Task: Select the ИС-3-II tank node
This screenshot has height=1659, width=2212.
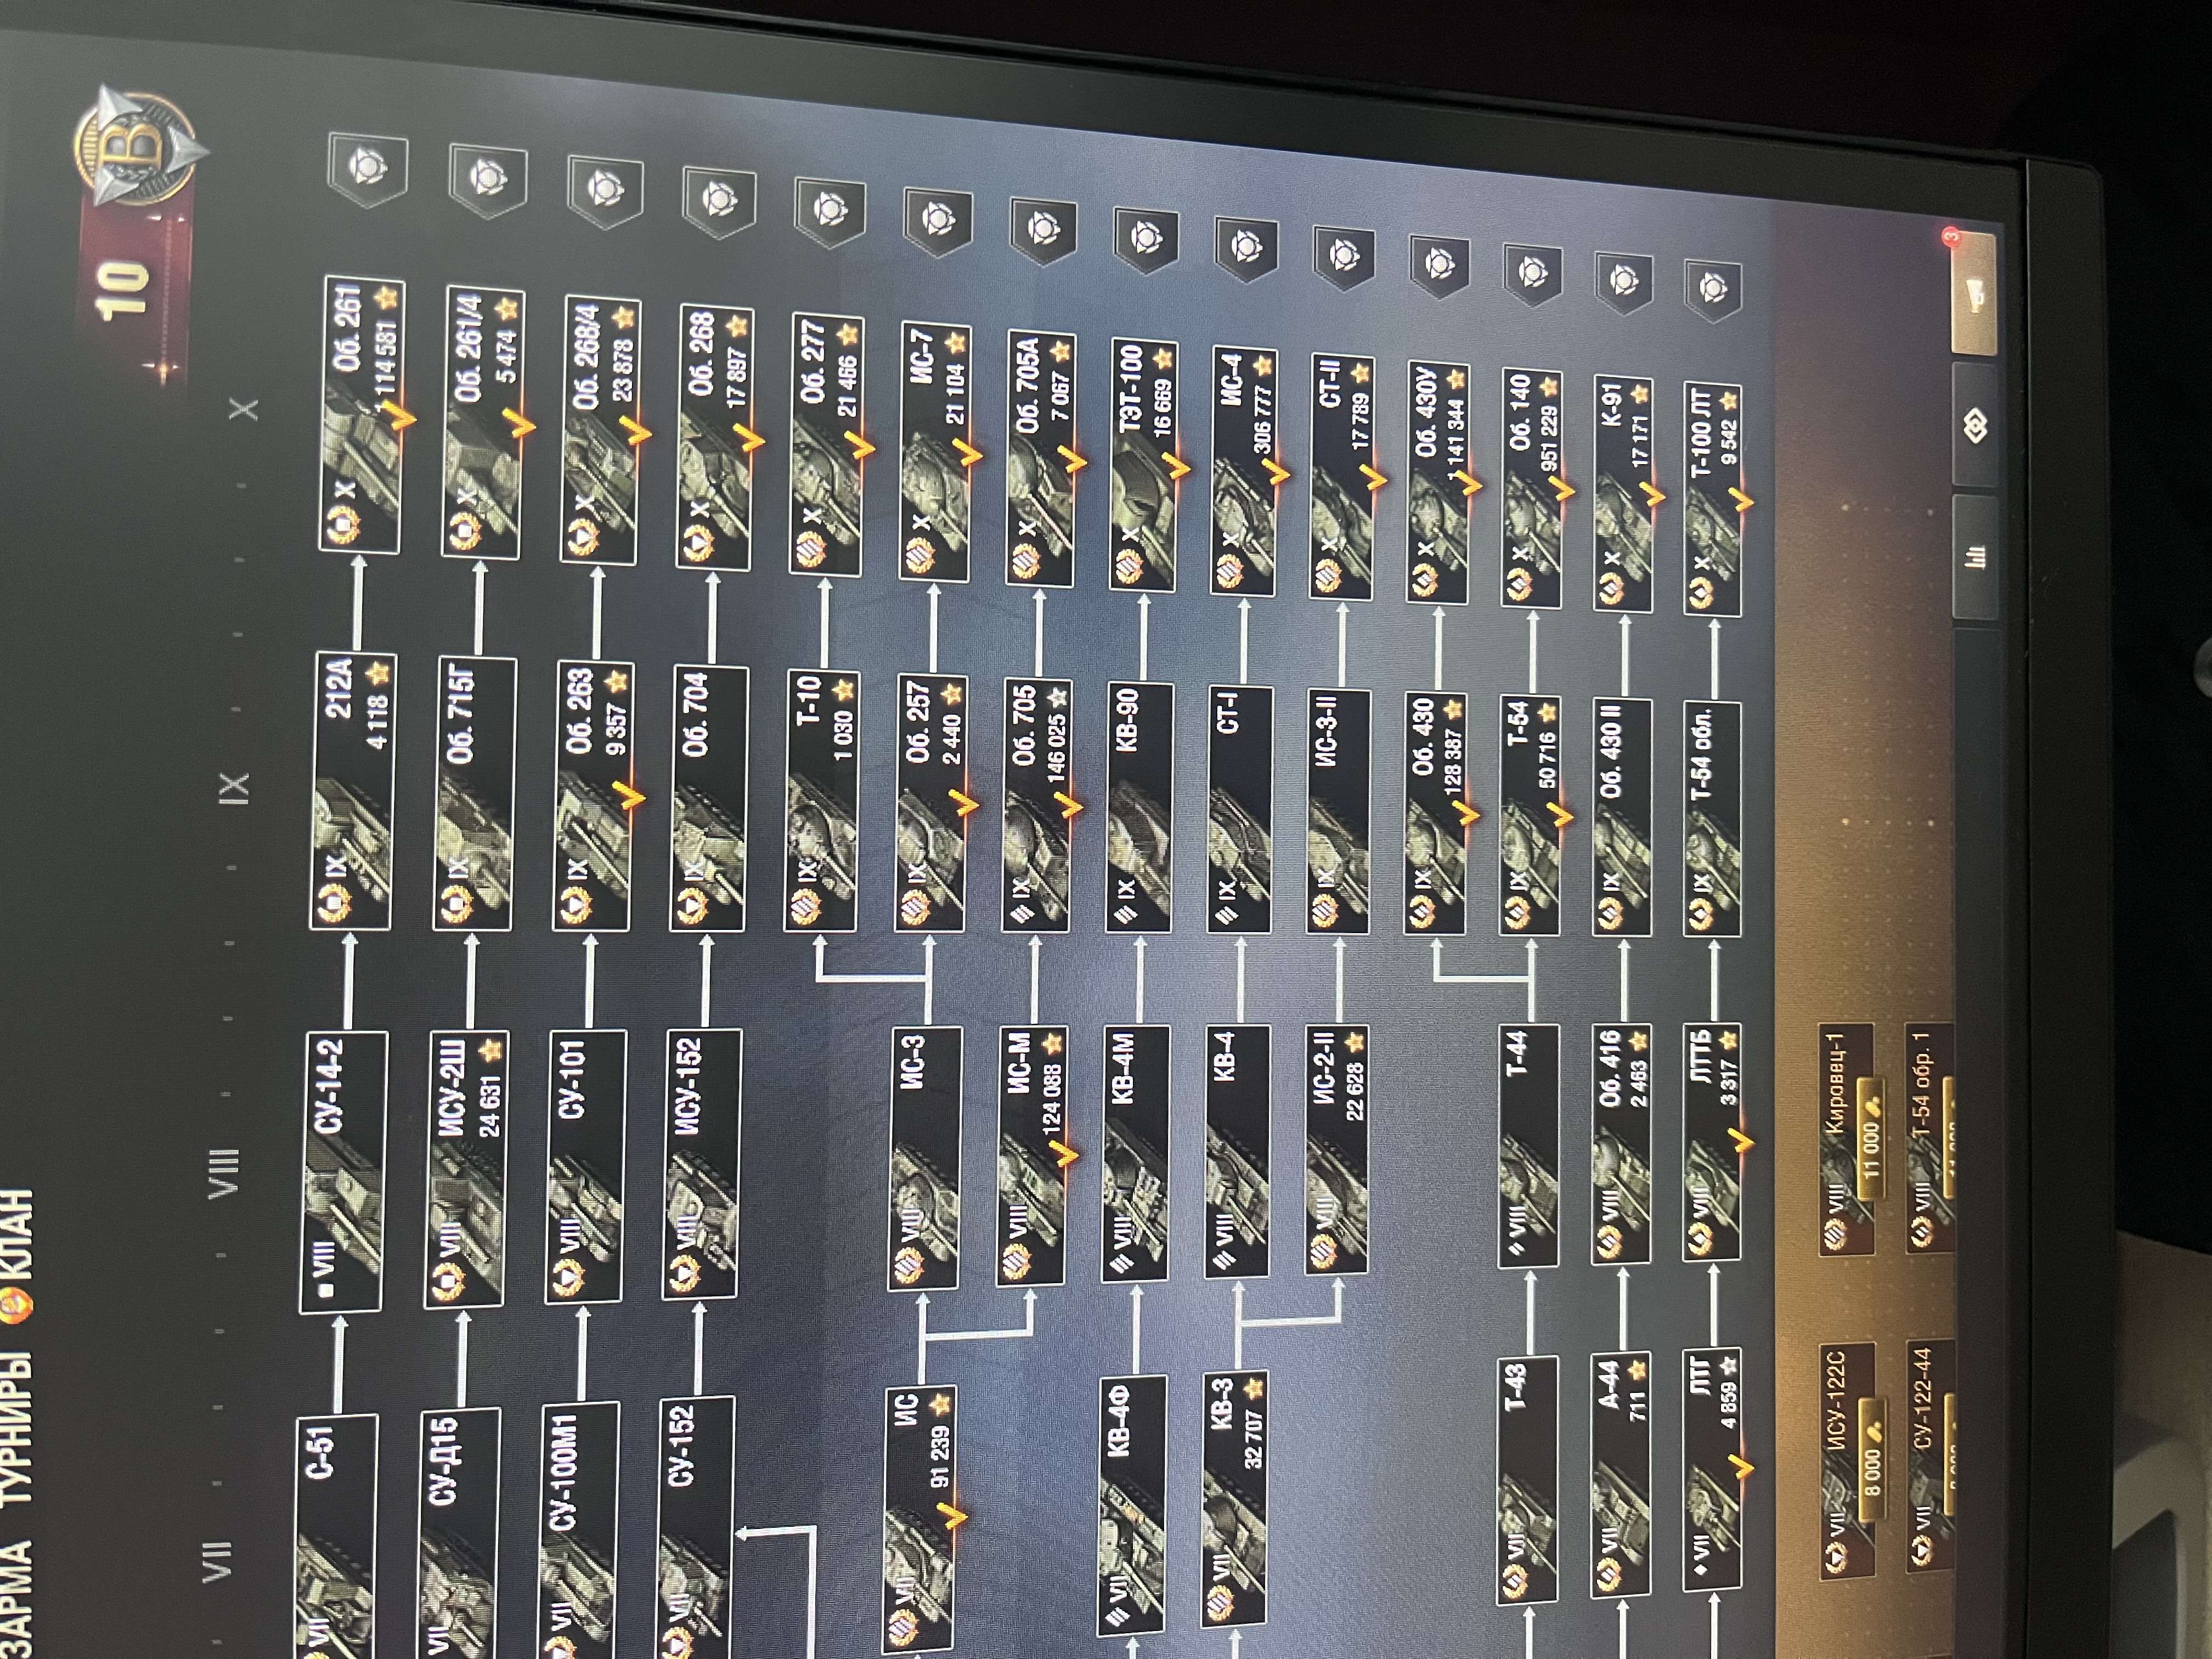Action: [x=1338, y=813]
